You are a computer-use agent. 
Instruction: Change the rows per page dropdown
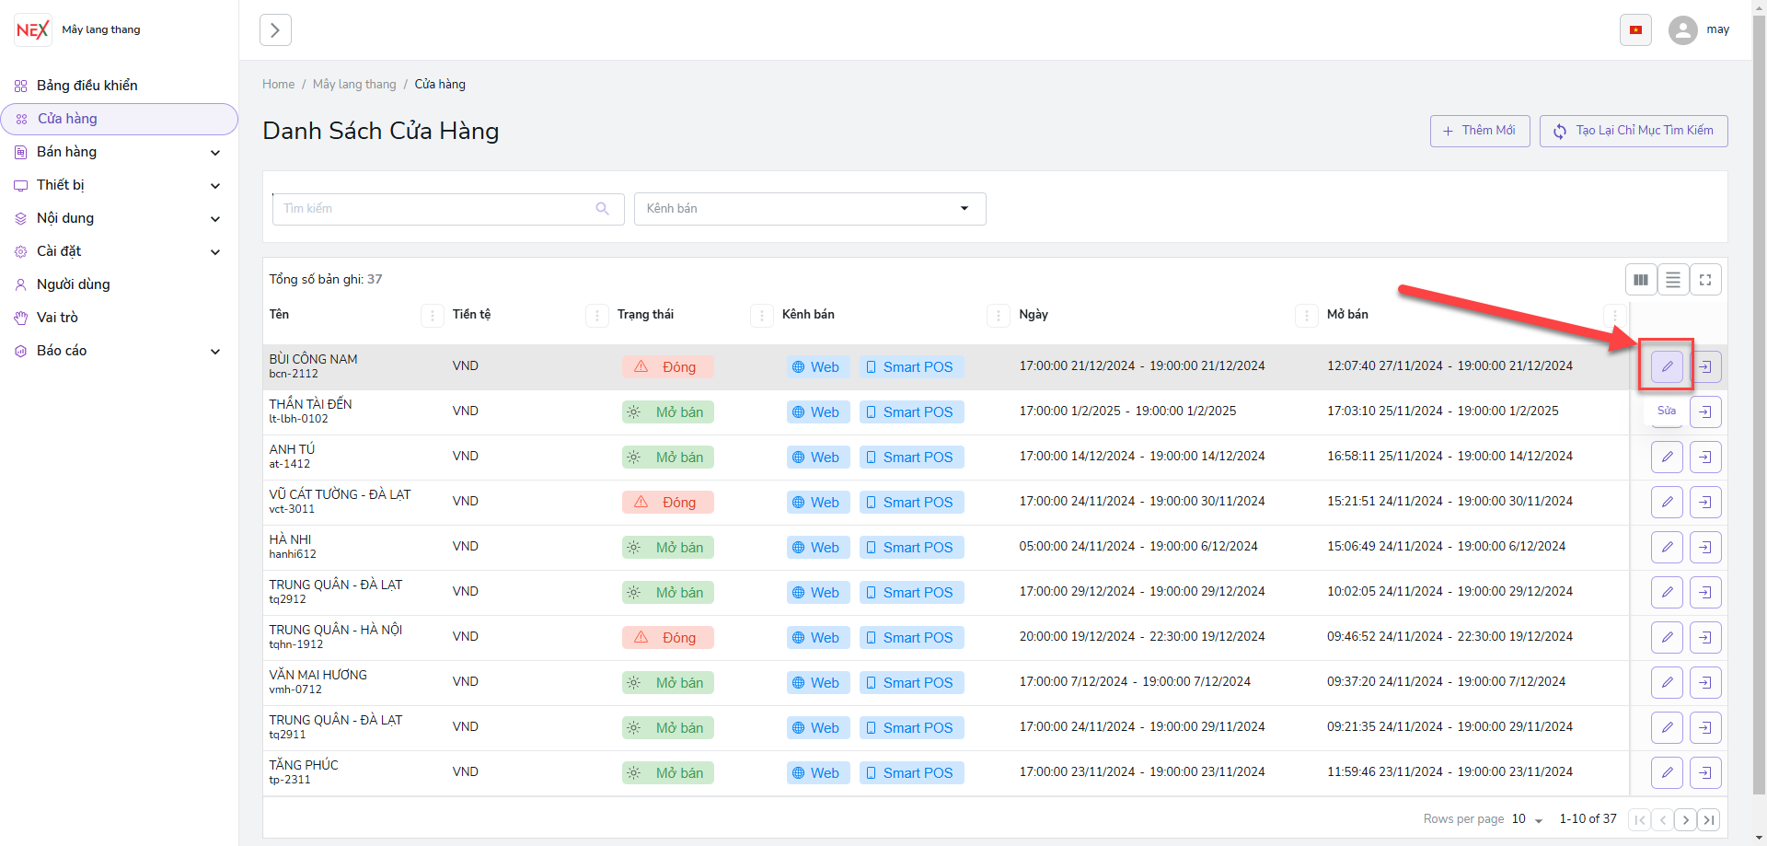pos(1527,819)
